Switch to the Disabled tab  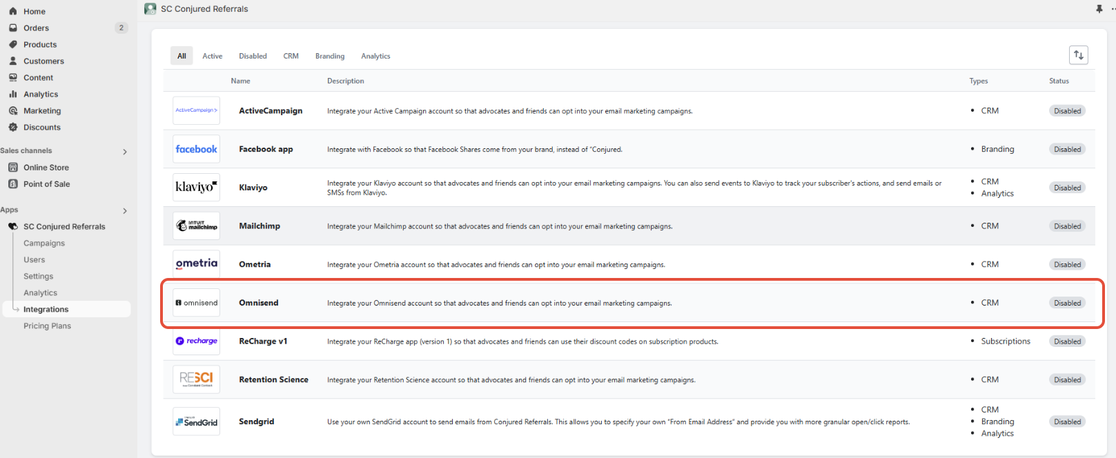tap(253, 56)
